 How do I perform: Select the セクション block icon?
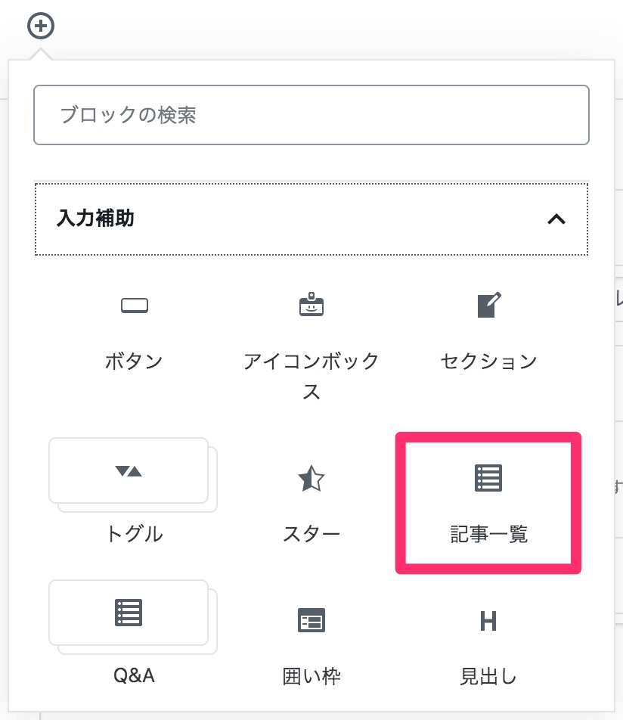click(489, 305)
